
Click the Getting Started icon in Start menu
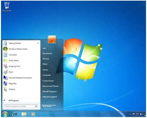(x=5, y=43)
